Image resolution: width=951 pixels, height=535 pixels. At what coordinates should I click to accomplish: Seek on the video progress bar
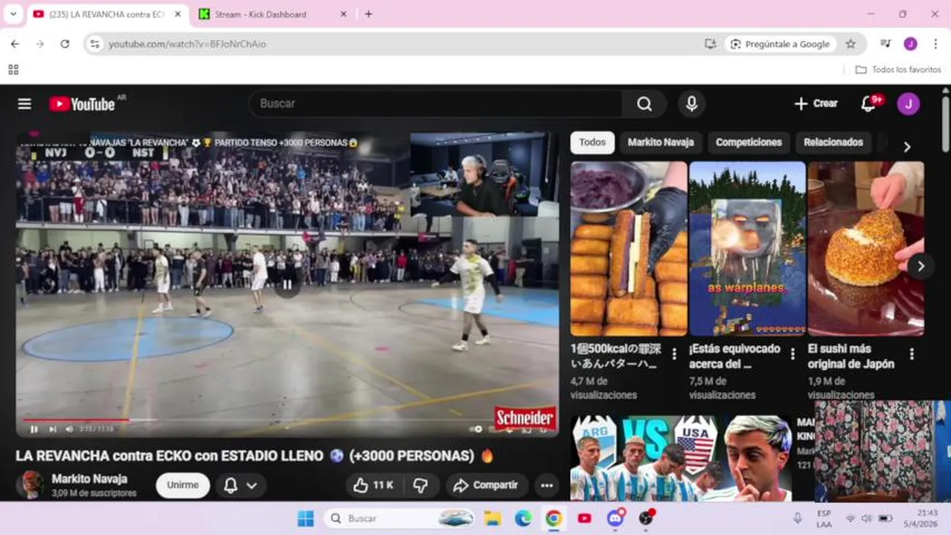tap(287, 420)
